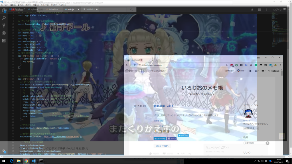Open the Source Control view in VS Code

pos(4,25)
